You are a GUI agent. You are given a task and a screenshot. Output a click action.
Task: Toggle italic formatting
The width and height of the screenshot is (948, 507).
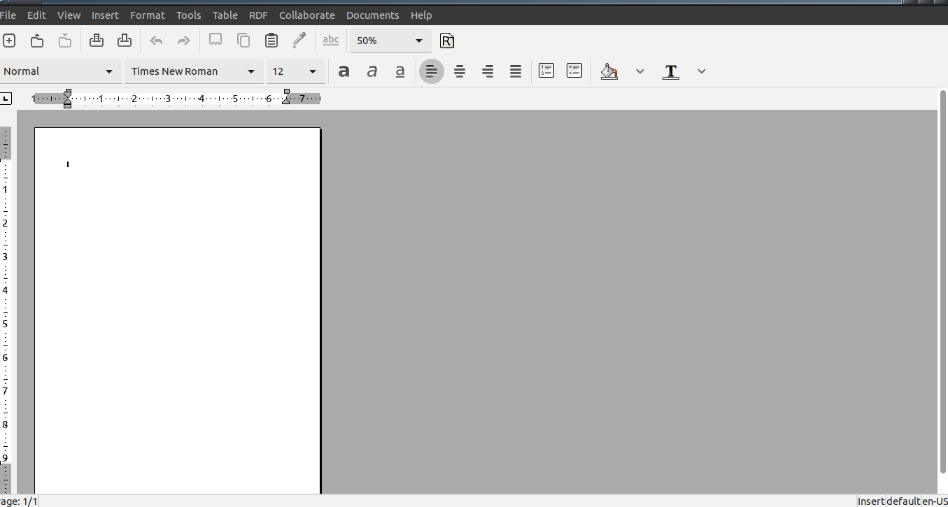[372, 71]
